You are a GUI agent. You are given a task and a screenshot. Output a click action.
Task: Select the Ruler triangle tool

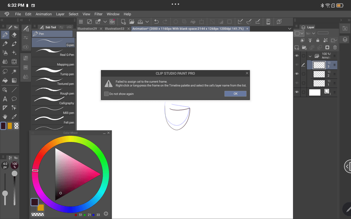tap(5, 108)
